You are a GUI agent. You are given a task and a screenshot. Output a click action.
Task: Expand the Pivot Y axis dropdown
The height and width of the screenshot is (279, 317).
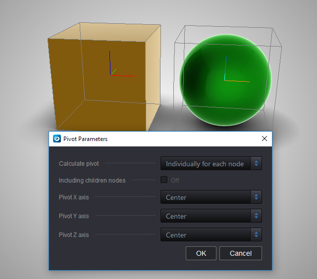[211, 216]
